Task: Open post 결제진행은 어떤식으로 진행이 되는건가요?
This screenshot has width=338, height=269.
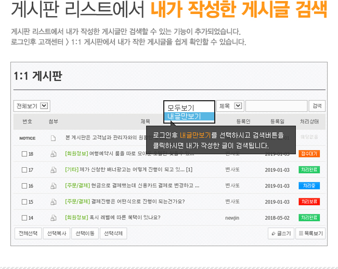Action: [x=125, y=201]
